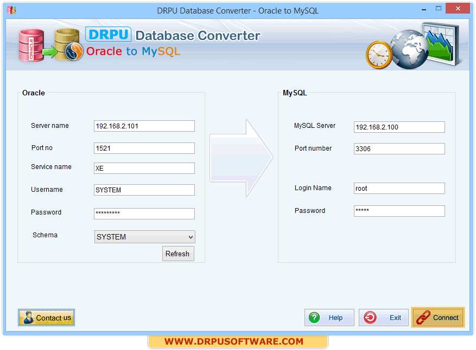Click the Refresh button

(x=178, y=254)
